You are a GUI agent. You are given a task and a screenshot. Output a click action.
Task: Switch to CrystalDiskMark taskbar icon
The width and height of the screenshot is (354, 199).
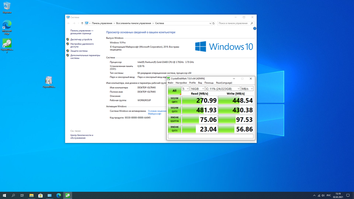point(67,195)
